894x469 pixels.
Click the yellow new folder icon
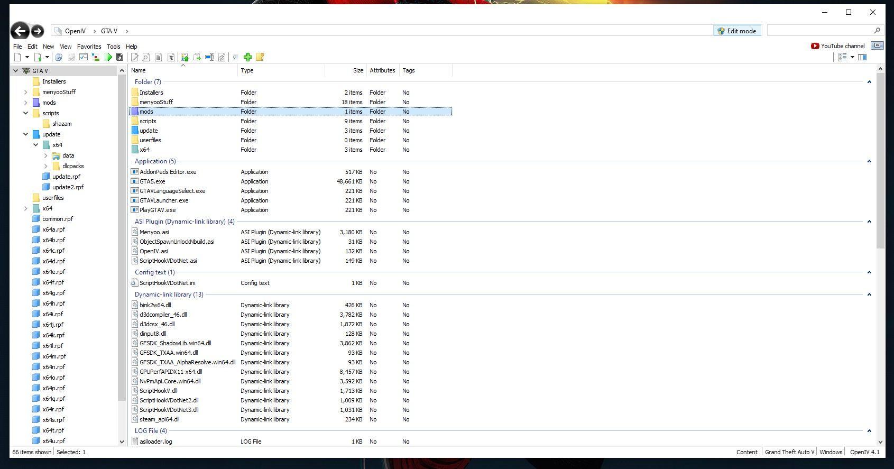tap(260, 57)
